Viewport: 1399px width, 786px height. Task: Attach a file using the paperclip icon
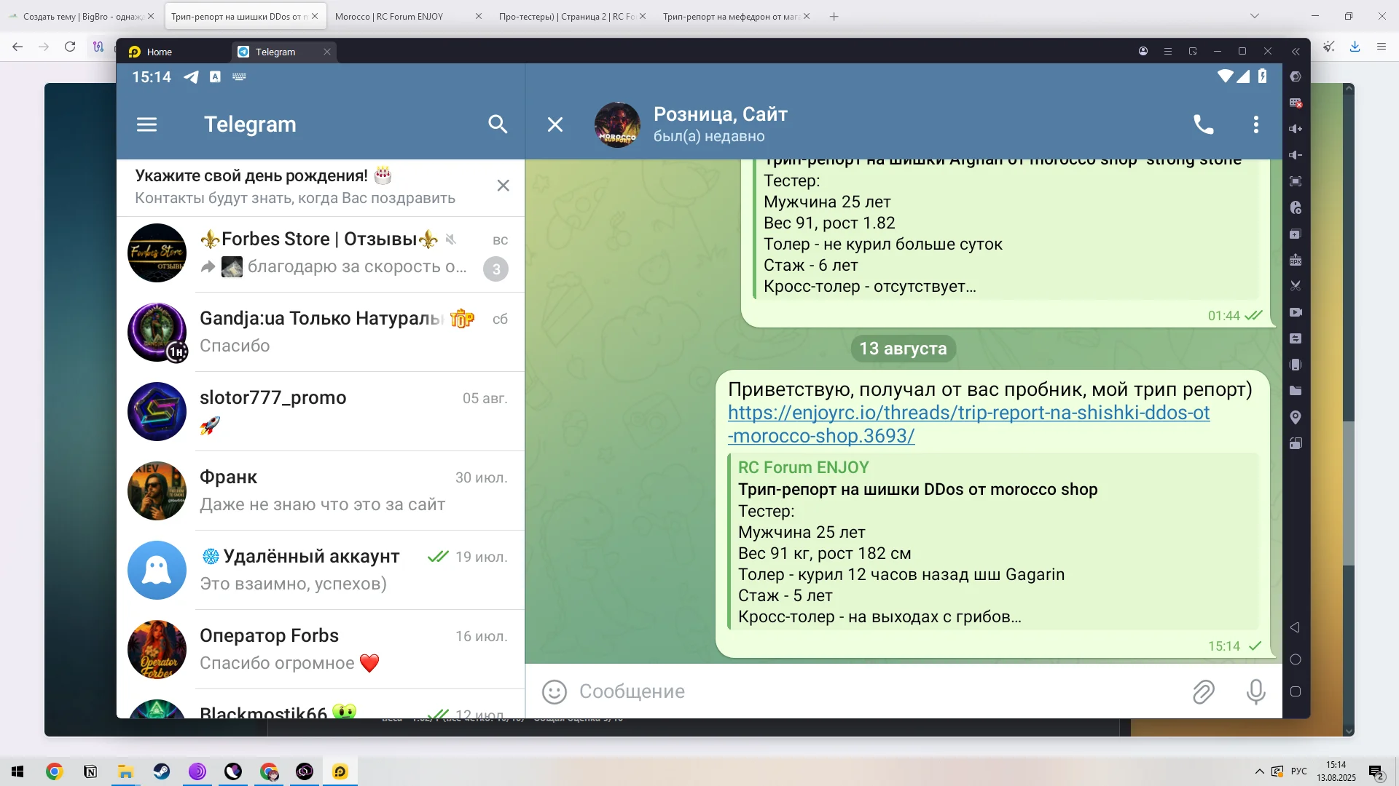point(1203,691)
